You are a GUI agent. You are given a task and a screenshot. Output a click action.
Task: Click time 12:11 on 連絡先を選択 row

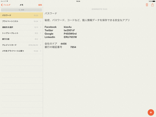(36, 27)
